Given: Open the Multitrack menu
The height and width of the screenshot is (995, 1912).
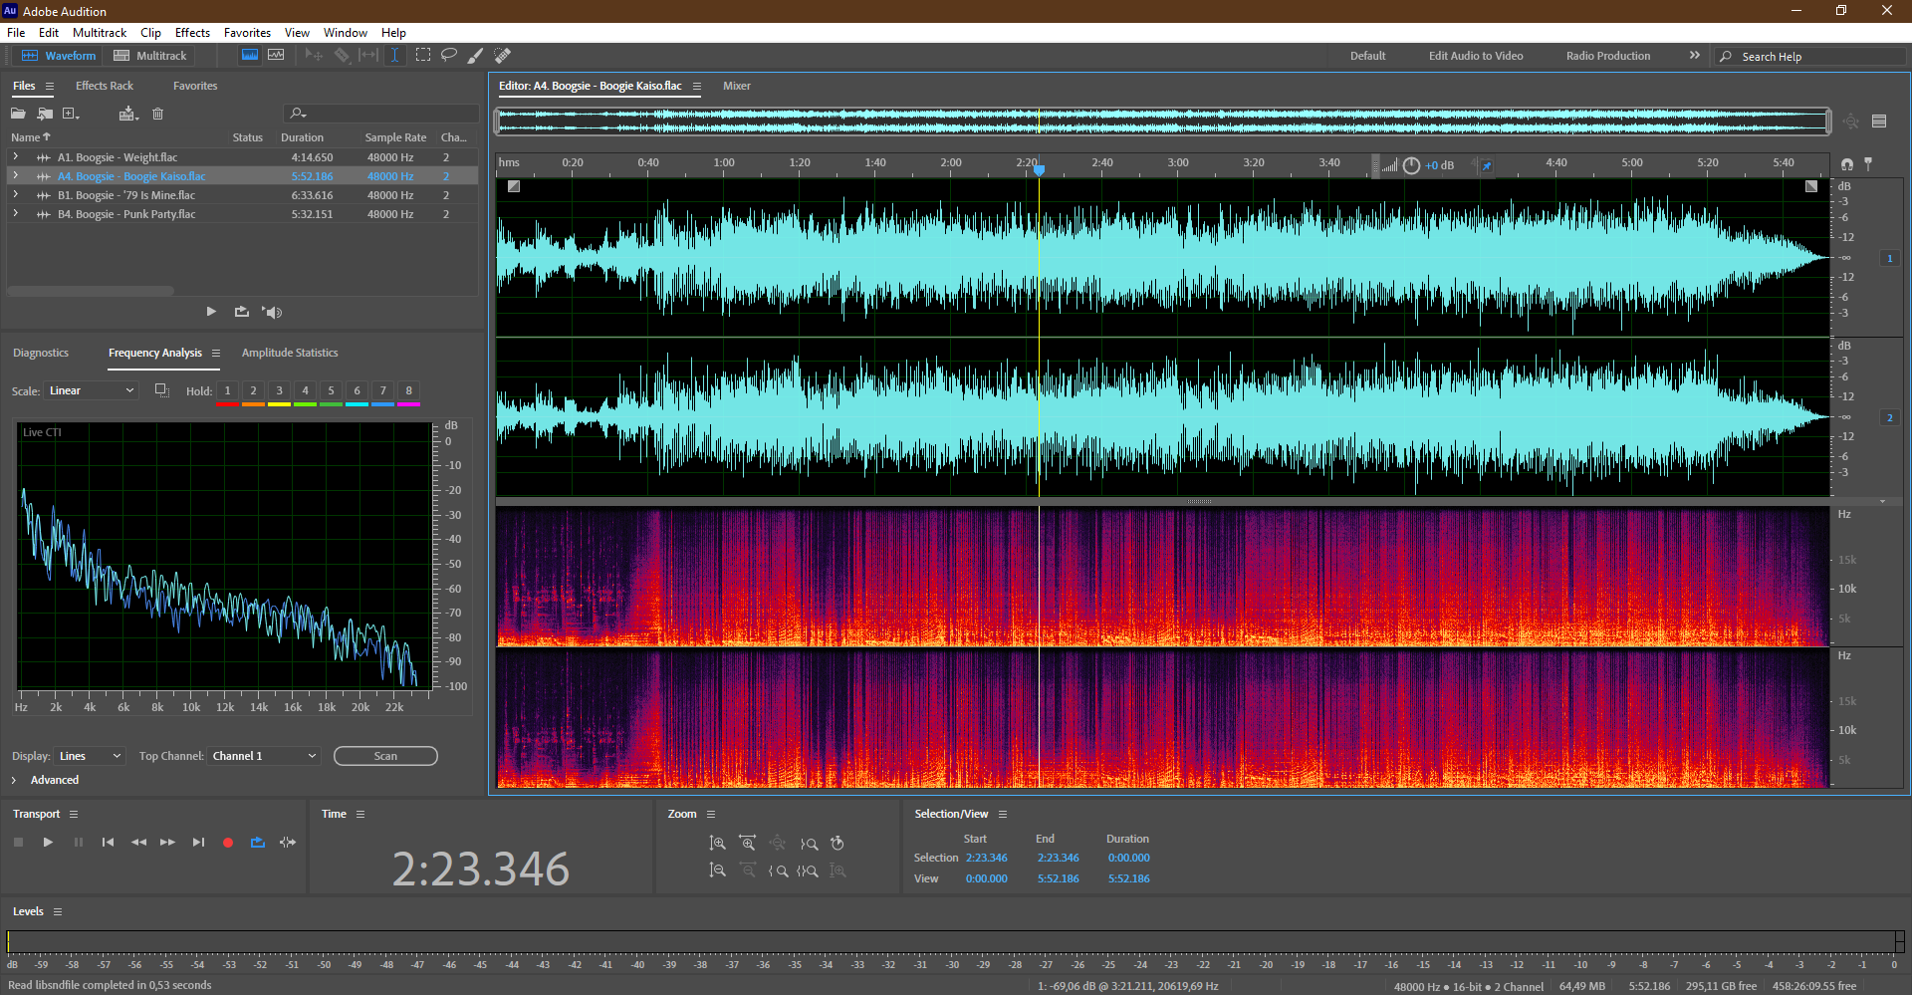Looking at the screenshot, I should tap(100, 33).
